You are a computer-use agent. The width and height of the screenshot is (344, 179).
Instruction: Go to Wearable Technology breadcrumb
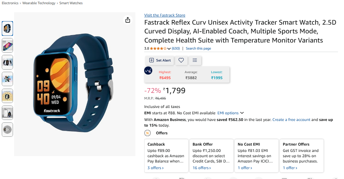39,3
